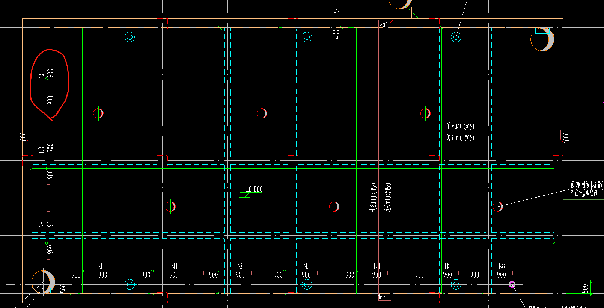Select the 500 dimension at bottom-left corner

tap(64, 288)
